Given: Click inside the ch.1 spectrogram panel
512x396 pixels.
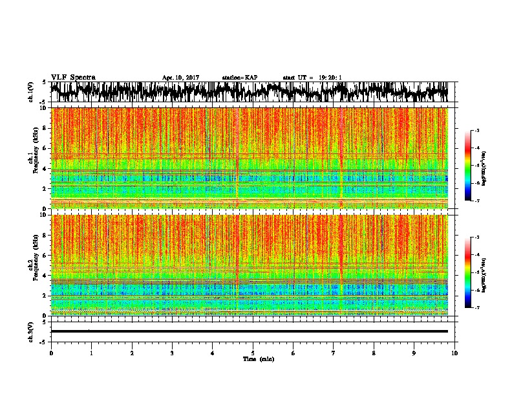Looking at the screenshot, I should coord(250,158).
